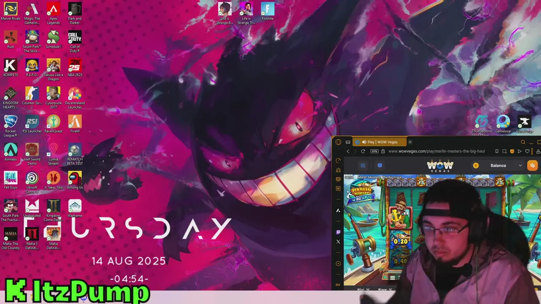The height and width of the screenshot is (304, 541).
Task: Select the RSI Launcher shortcut
Action: [32, 124]
